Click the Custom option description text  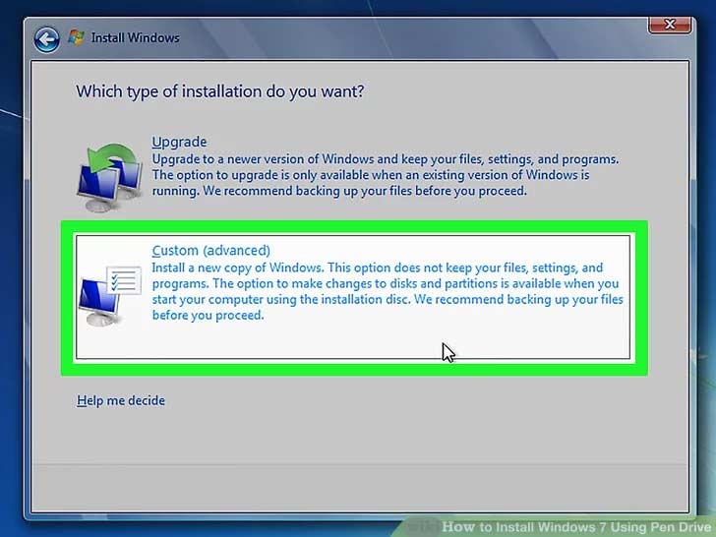pos(388,291)
